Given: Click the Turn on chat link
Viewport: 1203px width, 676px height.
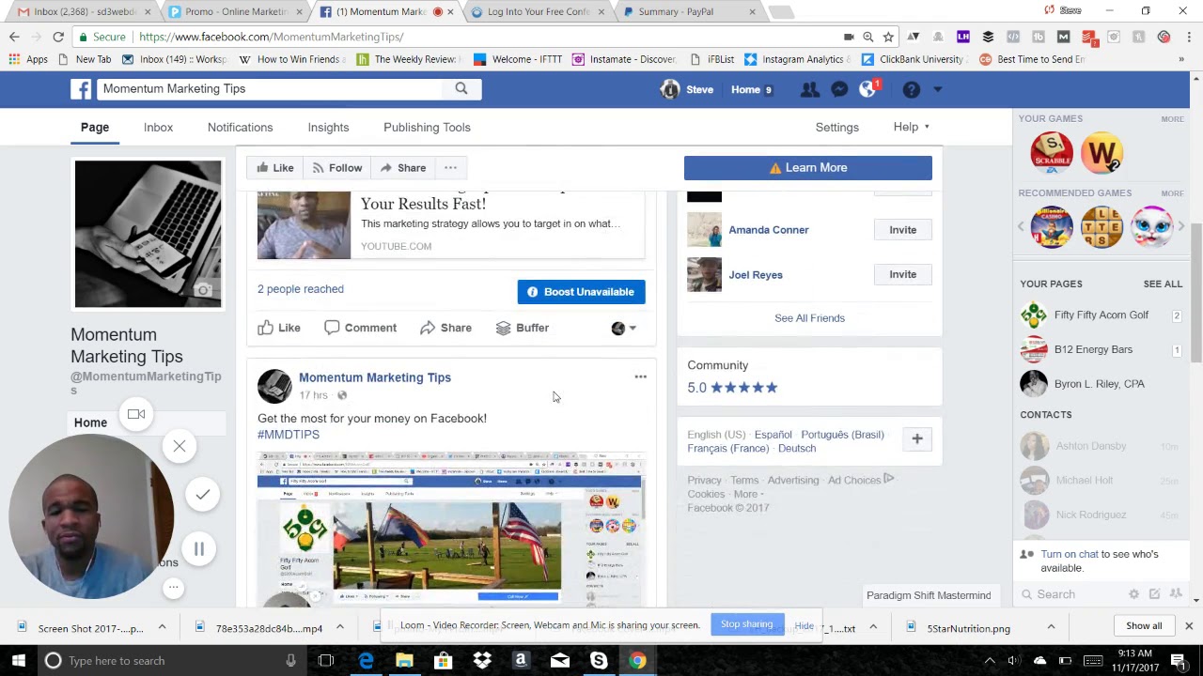Looking at the screenshot, I should (1070, 554).
